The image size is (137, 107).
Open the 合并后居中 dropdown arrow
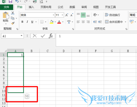point(125,22)
